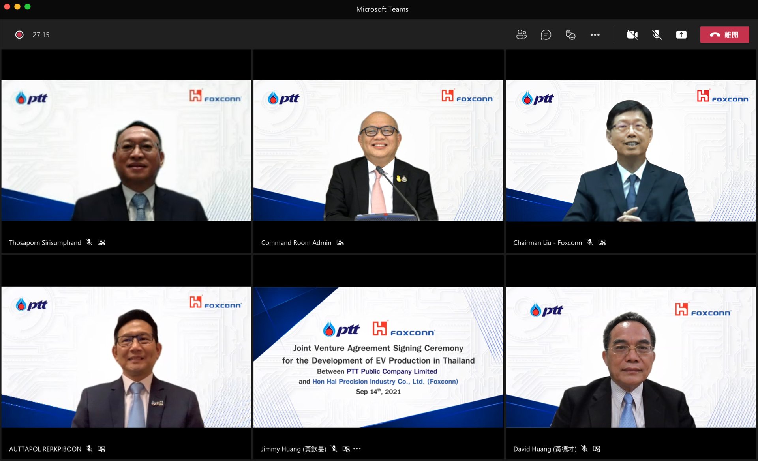The width and height of the screenshot is (758, 461).
Task: Click Command Room Admin's background effect icon
Action: click(340, 242)
